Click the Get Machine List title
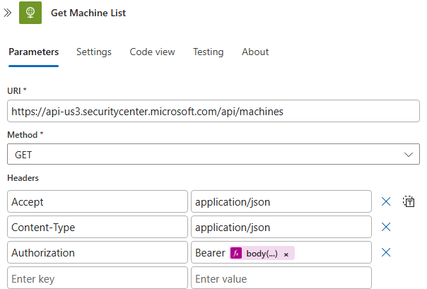Image resolution: width=427 pixels, height=289 pixels. pos(88,13)
